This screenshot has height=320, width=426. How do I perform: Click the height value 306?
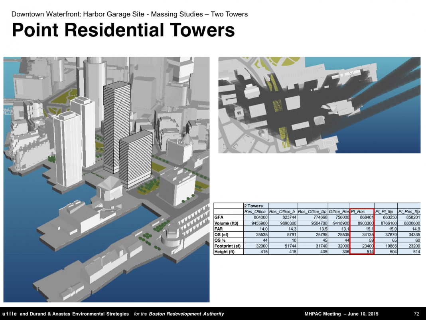pyautogui.click(x=346, y=252)
